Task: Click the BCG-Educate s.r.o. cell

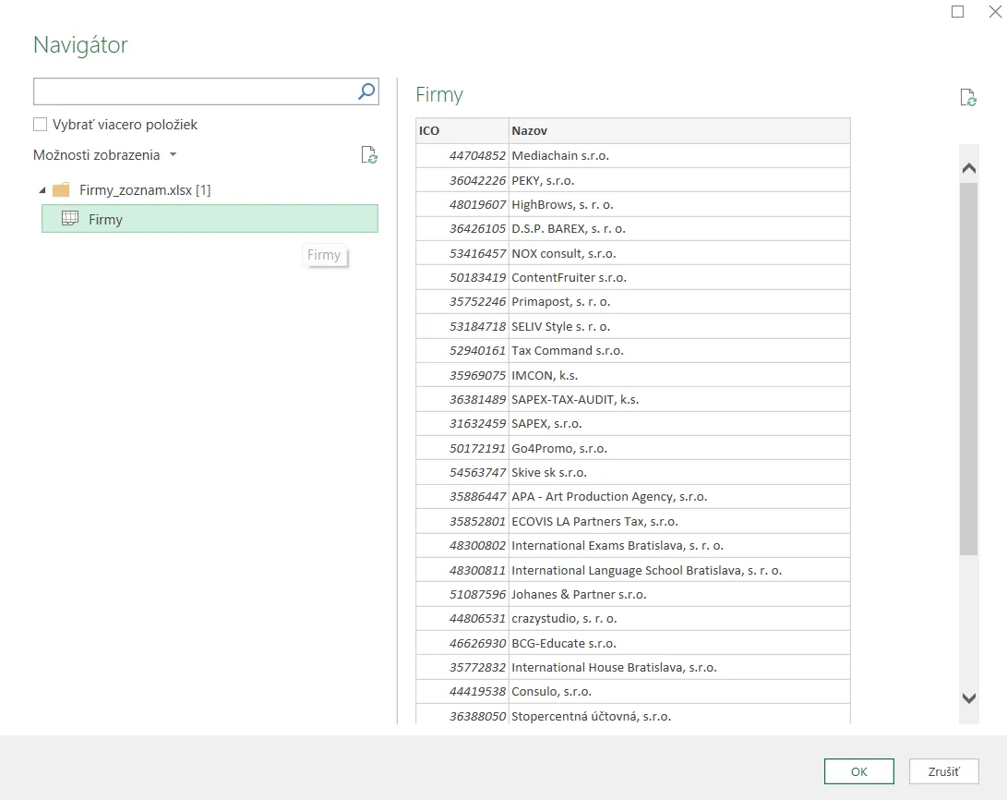Action: 679,643
